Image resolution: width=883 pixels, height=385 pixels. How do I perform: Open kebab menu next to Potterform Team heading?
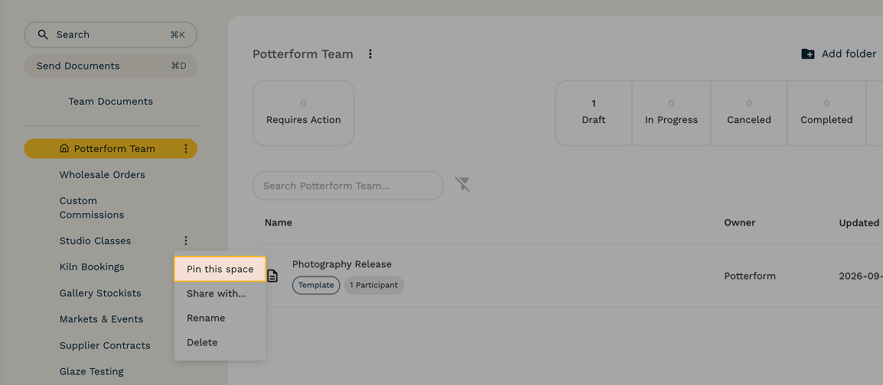pyautogui.click(x=370, y=54)
